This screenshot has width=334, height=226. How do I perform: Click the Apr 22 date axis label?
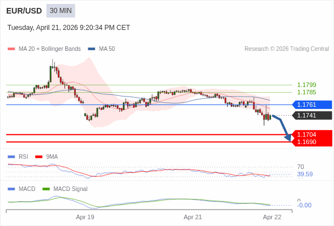point(272,218)
